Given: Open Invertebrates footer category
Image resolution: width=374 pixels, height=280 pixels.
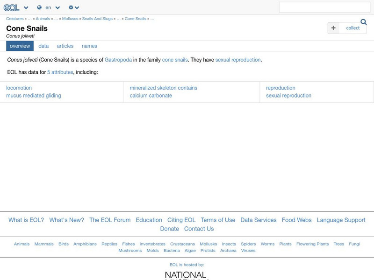Looking at the screenshot, I should tap(152, 244).
